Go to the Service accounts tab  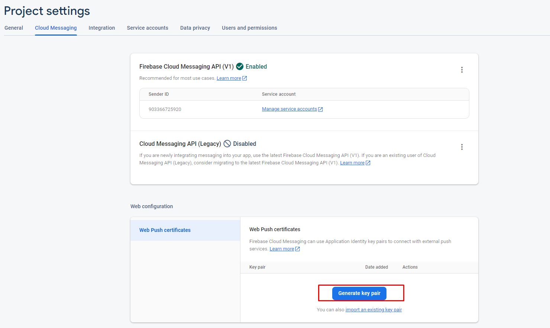pos(148,28)
